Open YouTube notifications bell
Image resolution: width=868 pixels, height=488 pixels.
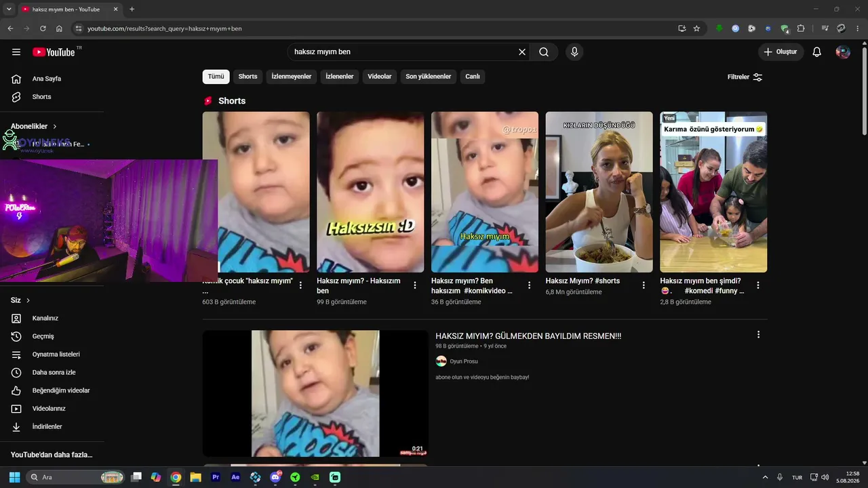click(x=817, y=52)
